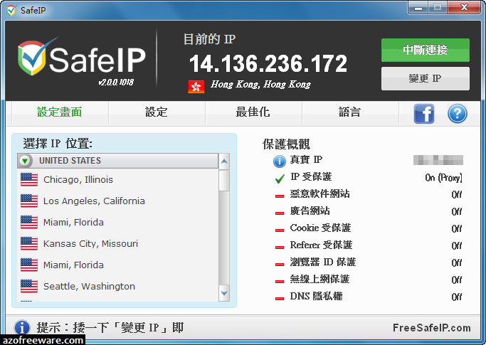Click Off value for 廣告網站
486x345 pixels.
pos(457,212)
